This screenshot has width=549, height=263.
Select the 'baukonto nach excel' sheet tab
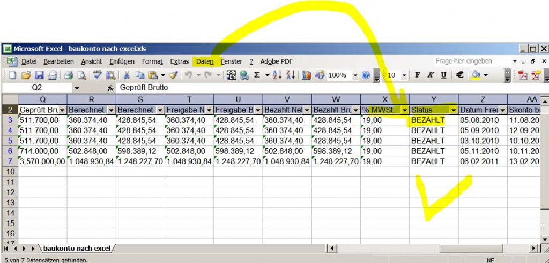77,248
